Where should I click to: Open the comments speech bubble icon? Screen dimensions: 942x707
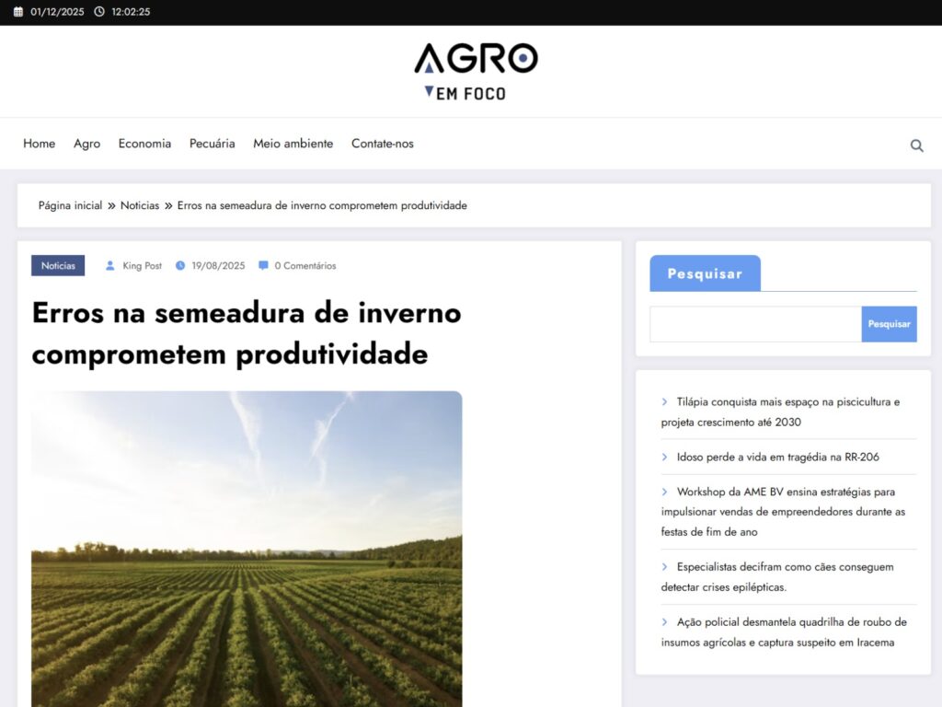click(x=262, y=265)
